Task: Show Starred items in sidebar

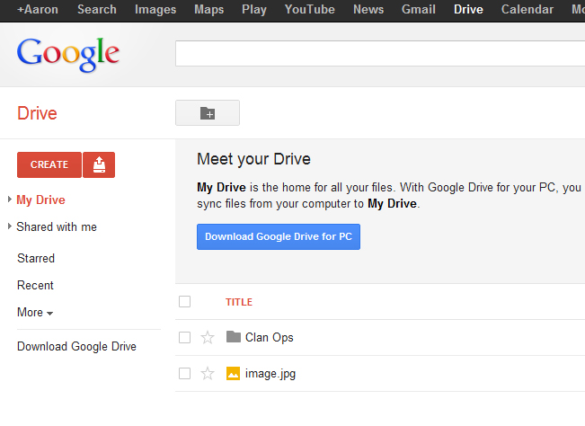Action: point(36,258)
